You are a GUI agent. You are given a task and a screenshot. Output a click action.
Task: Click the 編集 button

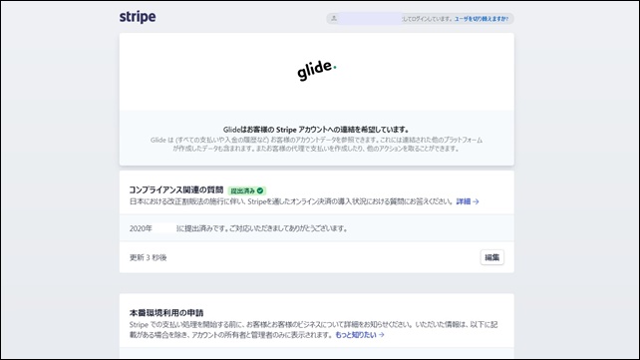[x=491, y=257]
